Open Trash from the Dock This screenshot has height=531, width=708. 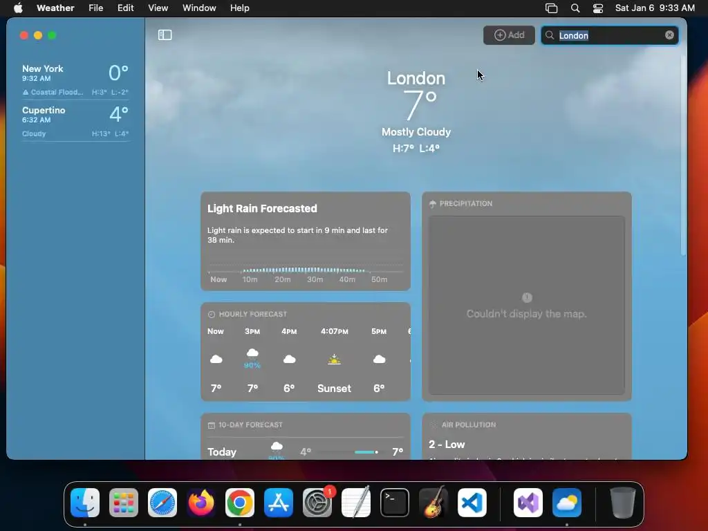(623, 503)
